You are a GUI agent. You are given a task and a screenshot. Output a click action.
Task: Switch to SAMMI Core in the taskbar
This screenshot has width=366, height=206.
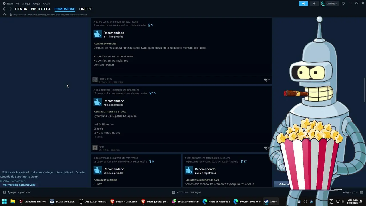click(63, 201)
